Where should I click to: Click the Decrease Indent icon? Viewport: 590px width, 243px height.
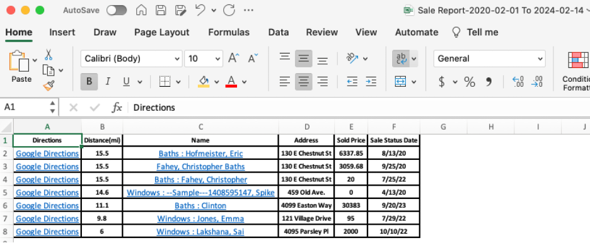[352, 81]
